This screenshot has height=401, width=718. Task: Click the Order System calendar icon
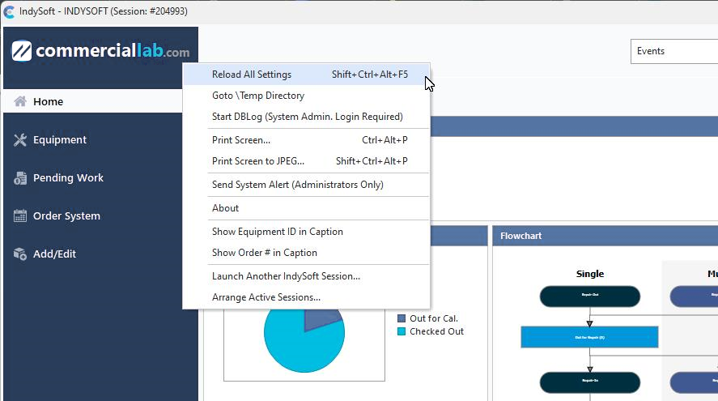click(20, 215)
